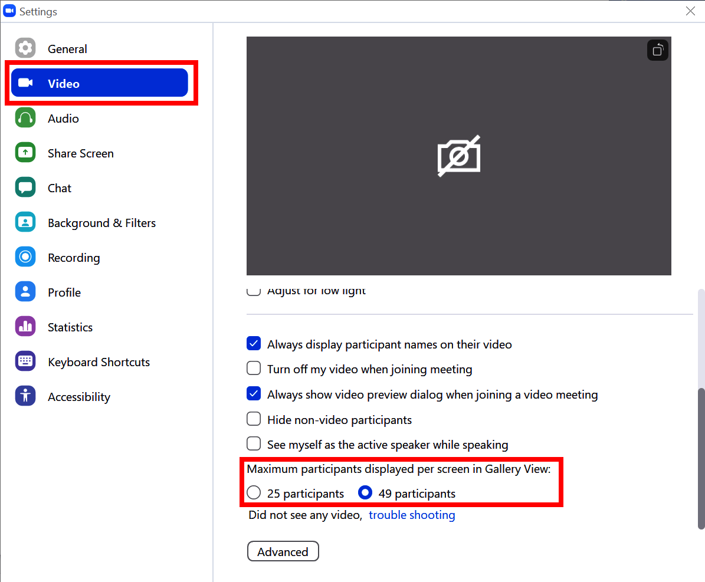Open Background & Filters icon
705x582 pixels.
tap(25, 222)
